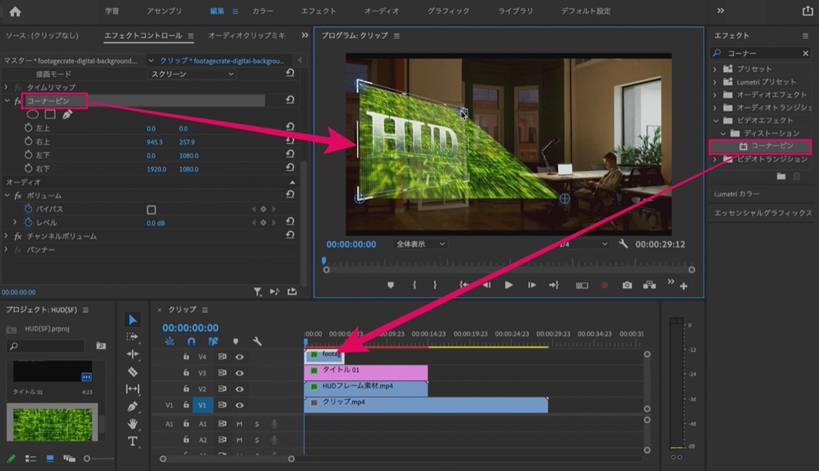Screen dimensions: 819x471
Task: Select the Pen tool in timeline toolbar
Action: pos(132,406)
